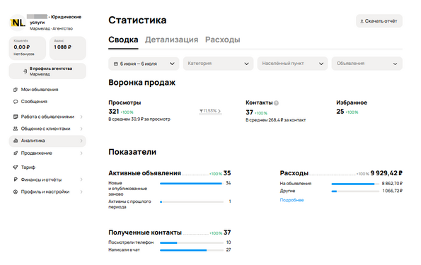Screen dimensions: 421x265
Task: Switch to the Сводка tab
Action: pos(123,40)
